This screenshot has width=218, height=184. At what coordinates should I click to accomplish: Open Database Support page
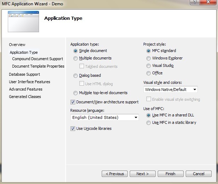[24, 74]
